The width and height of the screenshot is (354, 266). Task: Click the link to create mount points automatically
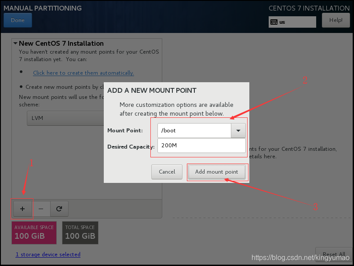[x=84, y=73]
